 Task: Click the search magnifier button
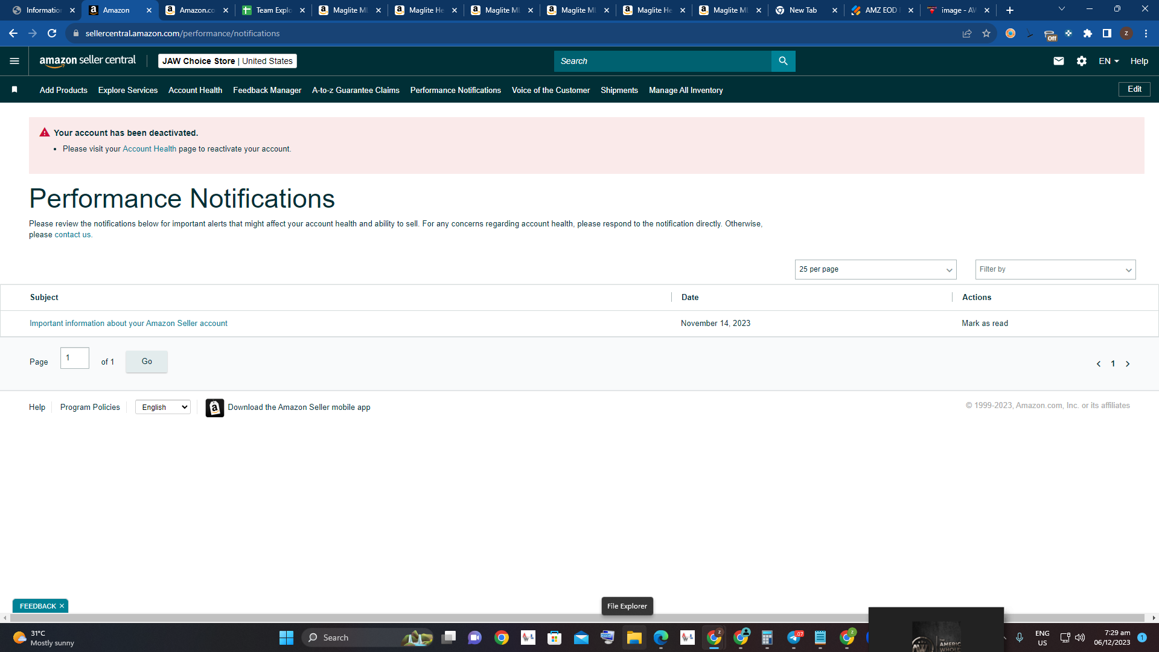point(783,61)
